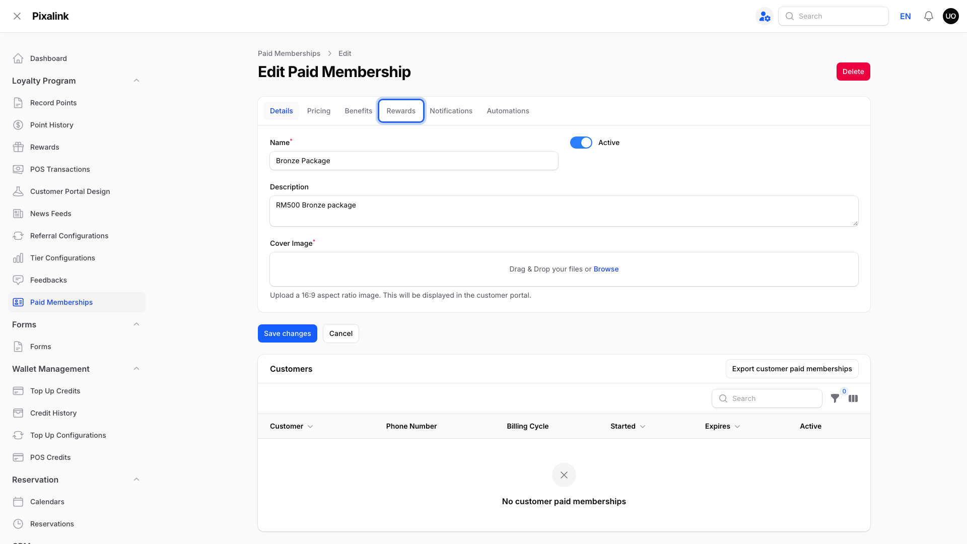Switch to the Rewards tab

(x=401, y=111)
